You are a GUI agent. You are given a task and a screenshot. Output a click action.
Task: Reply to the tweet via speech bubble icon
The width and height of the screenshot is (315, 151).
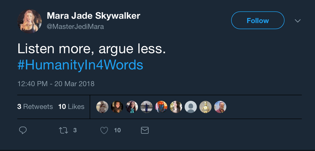(23, 130)
